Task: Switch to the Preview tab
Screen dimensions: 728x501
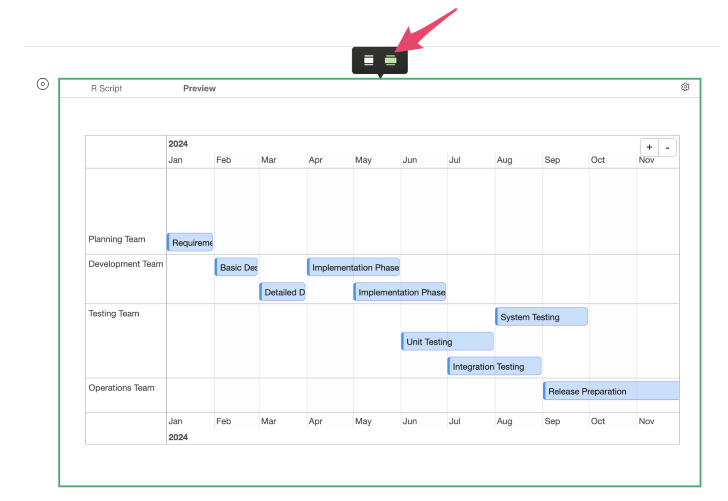Action: coord(200,88)
